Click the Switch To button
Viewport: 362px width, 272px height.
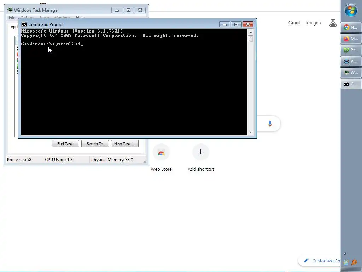click(95, 144)
